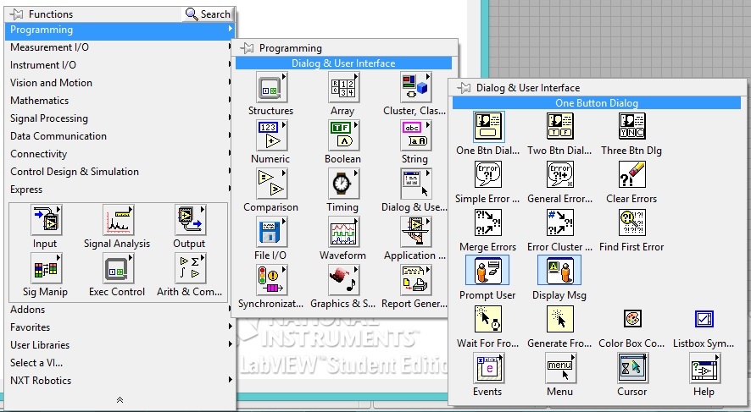
Task: Select the Listbox Symbol Ring constant
Action: [x=704, y=319]
